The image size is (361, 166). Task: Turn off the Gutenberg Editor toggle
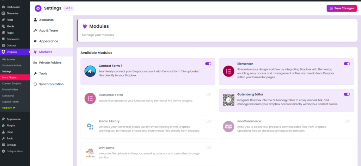point(347,94)
